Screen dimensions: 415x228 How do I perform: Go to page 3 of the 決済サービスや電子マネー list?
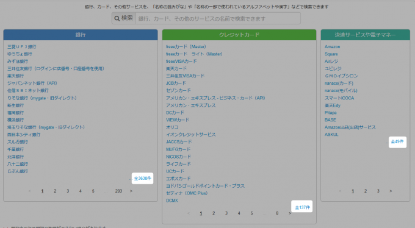point(378,191)
